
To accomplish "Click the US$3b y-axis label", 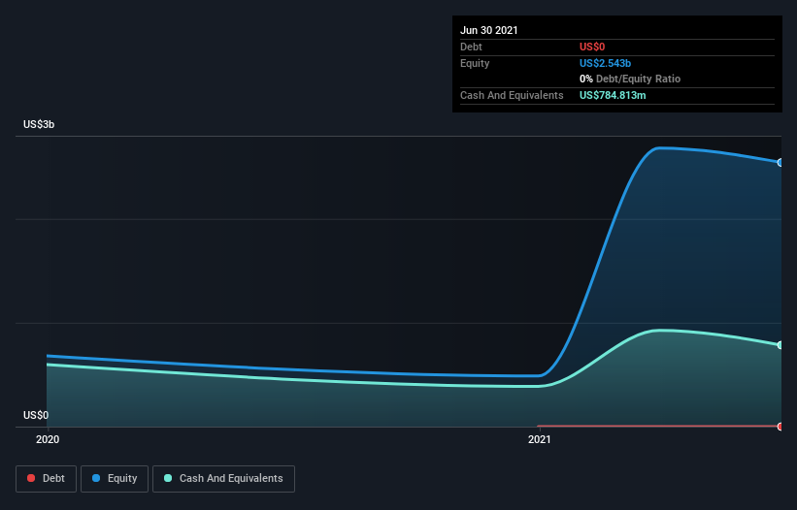I will point(39,124).
